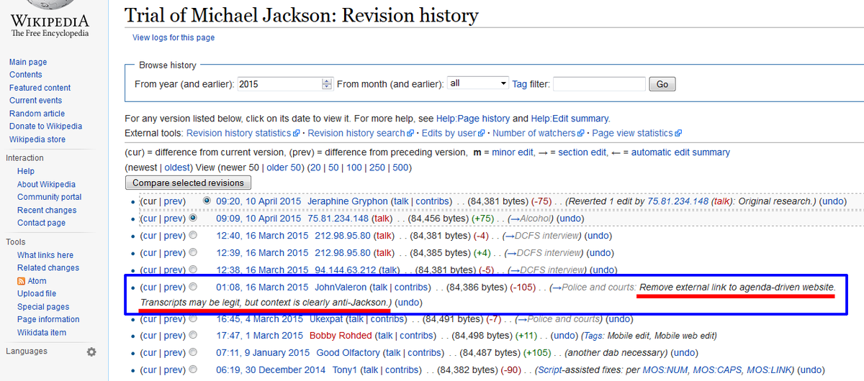Screen dimensions: 864x381
Task: Open Number of watchers external tool
Action: pos(539,133)
